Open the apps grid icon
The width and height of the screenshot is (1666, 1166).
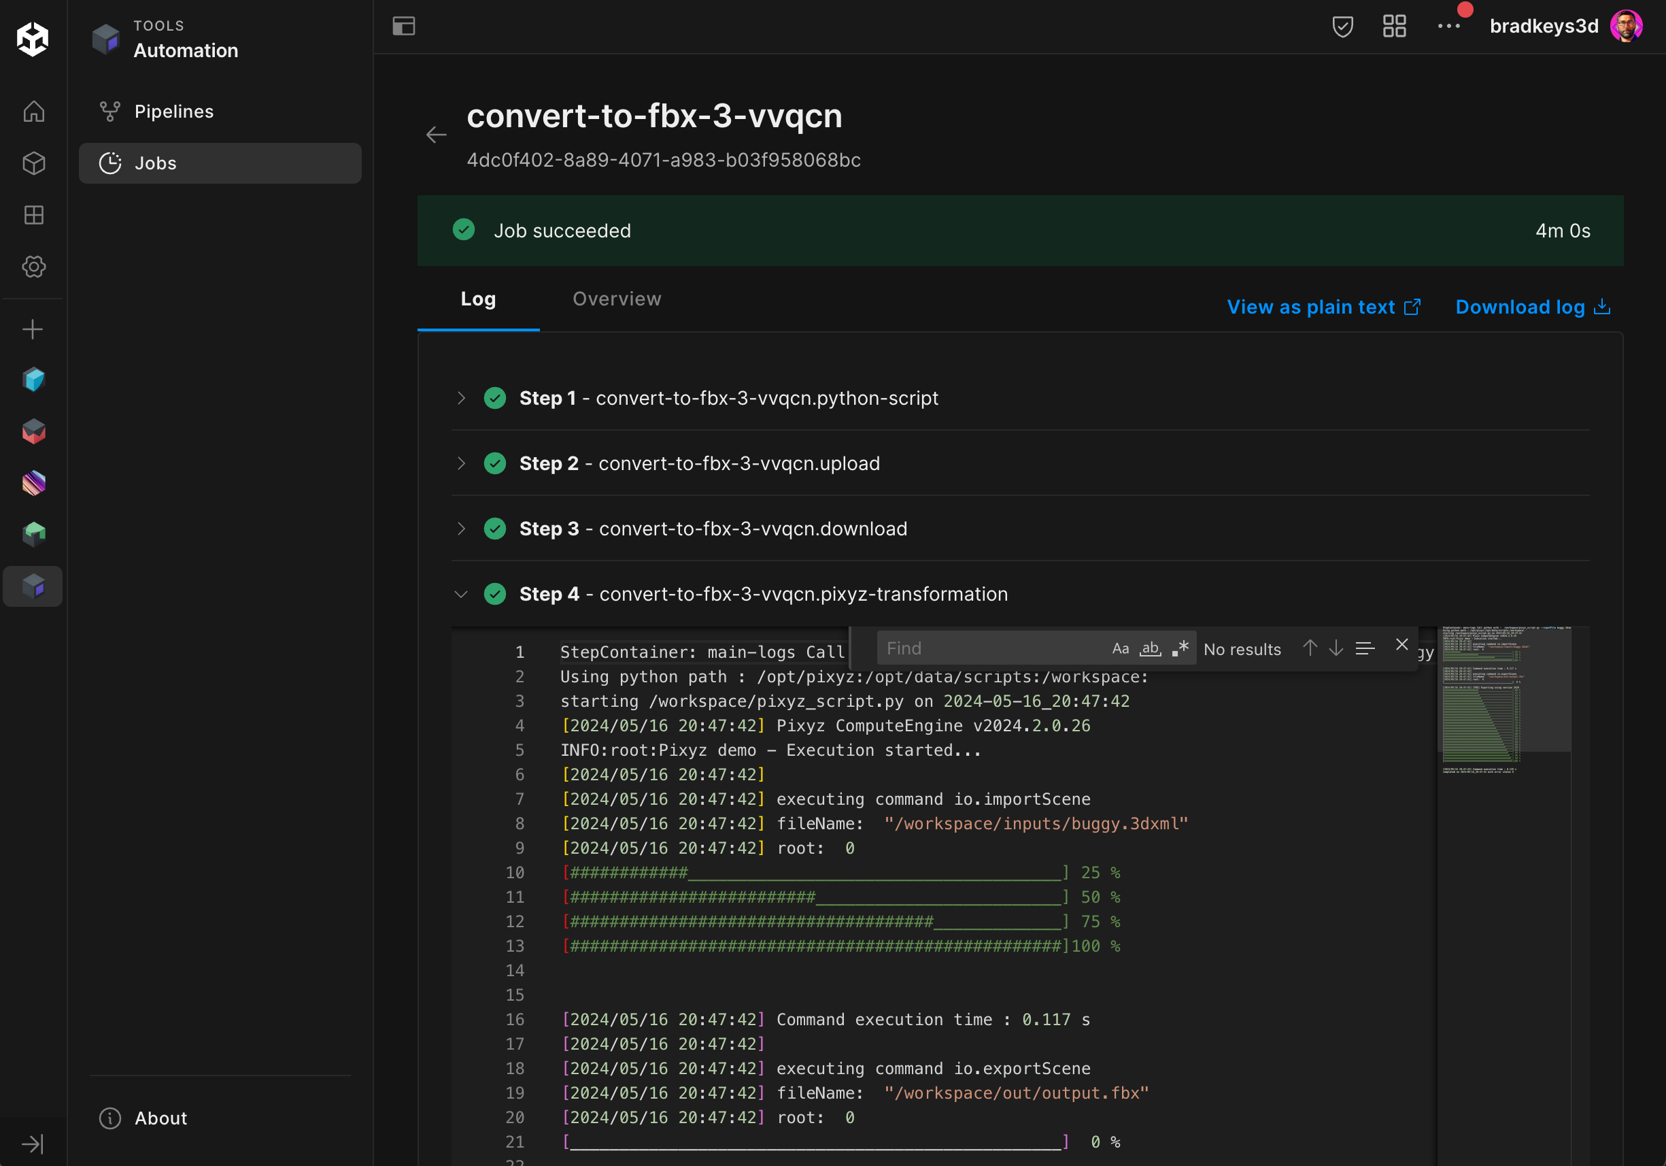[x=1394, y=27]
